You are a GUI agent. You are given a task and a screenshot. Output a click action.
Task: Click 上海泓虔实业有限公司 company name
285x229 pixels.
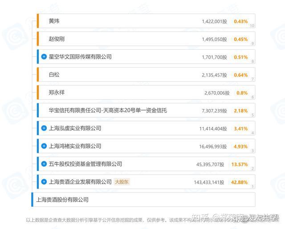[75, 128]
